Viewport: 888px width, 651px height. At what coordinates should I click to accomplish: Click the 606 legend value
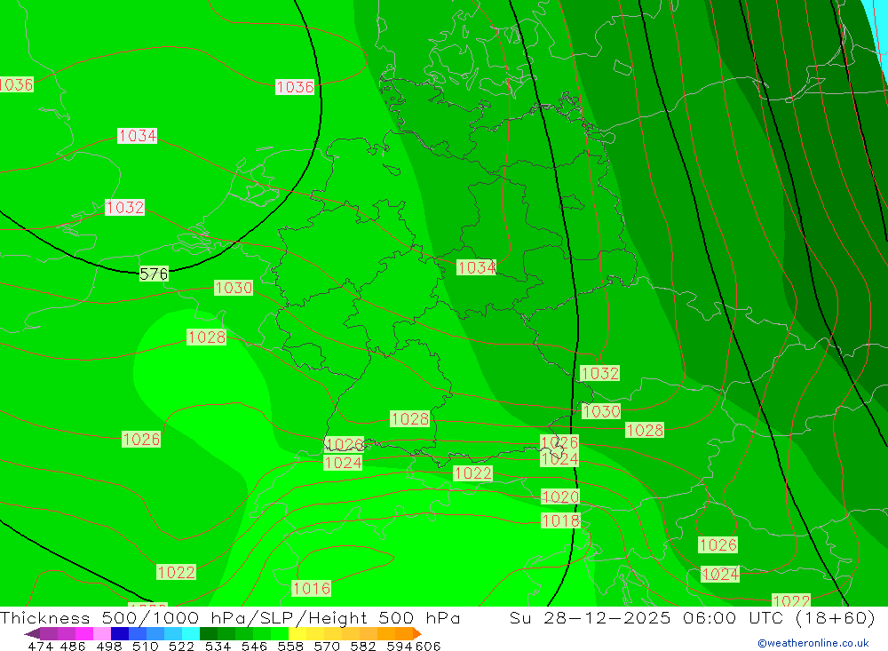[428, 646]
